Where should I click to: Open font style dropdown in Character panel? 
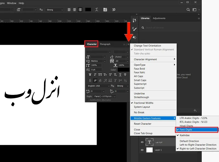click(x=127, y=52)
